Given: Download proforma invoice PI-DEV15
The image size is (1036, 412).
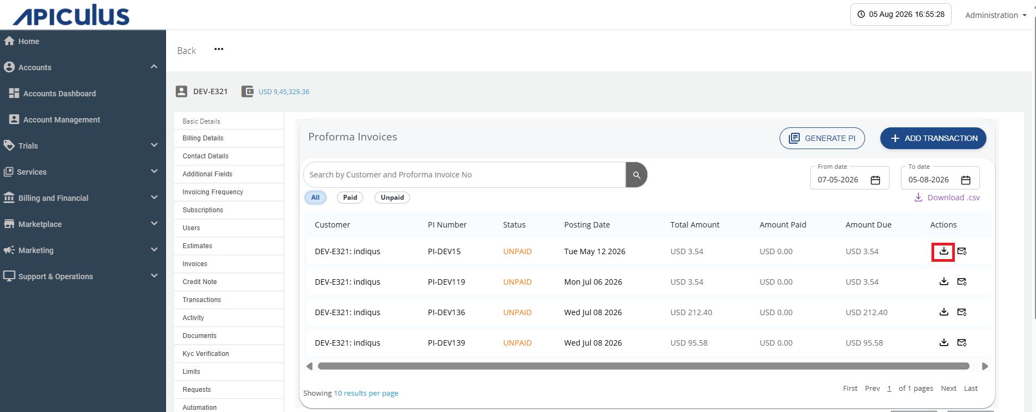Looking at the screenshot, I should [x=943, y=251].
